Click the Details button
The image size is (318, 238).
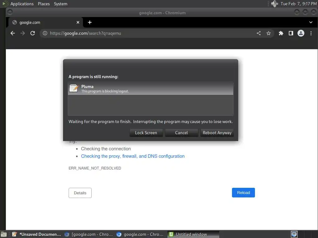tap(80, 193)
